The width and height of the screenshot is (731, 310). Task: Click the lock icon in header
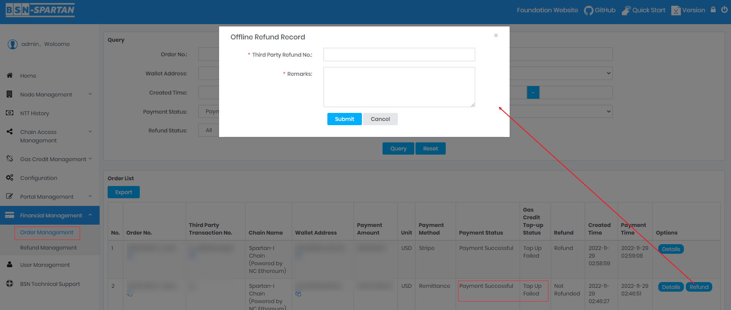pyautogui.click(x=713, y=10)
